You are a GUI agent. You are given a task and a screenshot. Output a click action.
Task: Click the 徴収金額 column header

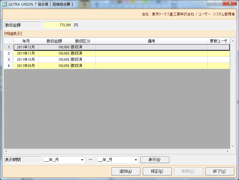54,41
